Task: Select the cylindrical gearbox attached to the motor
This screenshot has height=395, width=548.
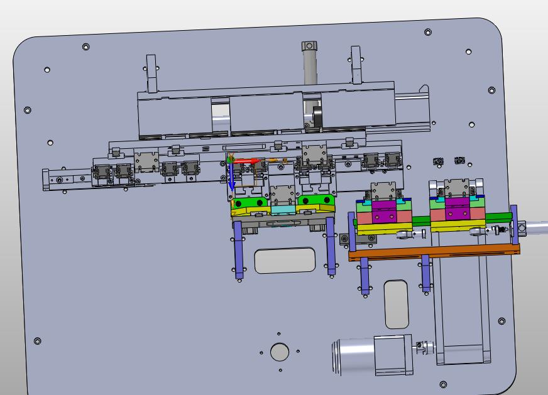Action: (353, 357)
